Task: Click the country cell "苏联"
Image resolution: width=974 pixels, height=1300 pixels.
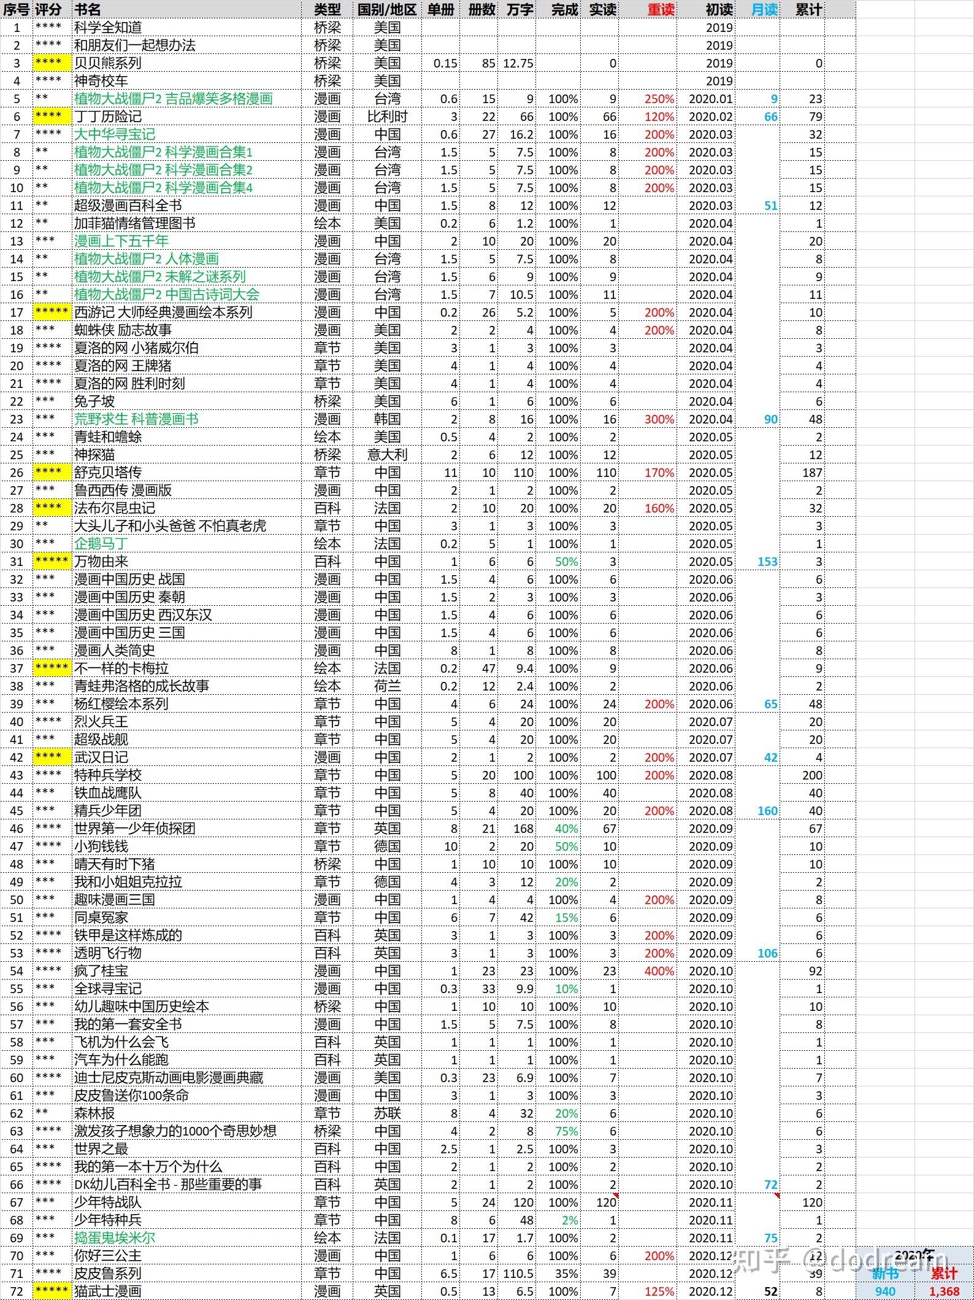Action: coord(387,1113)
